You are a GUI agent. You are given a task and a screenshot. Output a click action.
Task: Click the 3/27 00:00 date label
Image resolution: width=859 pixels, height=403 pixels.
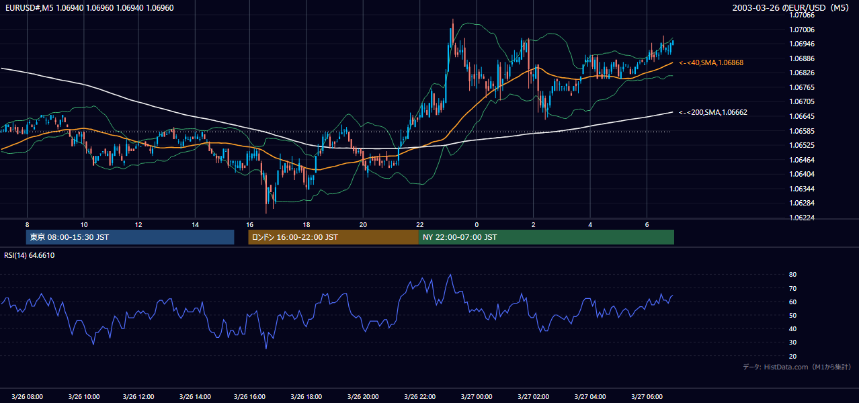477,397
